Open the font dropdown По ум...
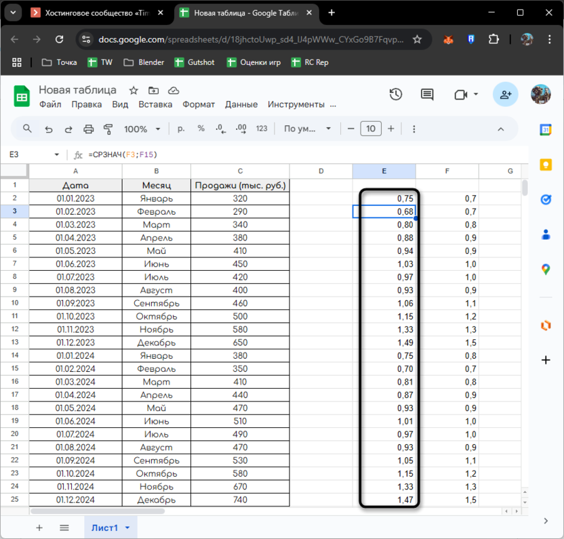The image size is (564, 539). pos(308,129)
